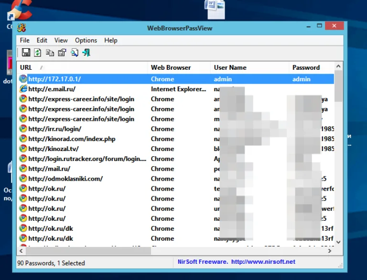Click the Exit toolbar icon
This screenshot has width=367, height=280.
pyautogui.click(x=86, y=53)
